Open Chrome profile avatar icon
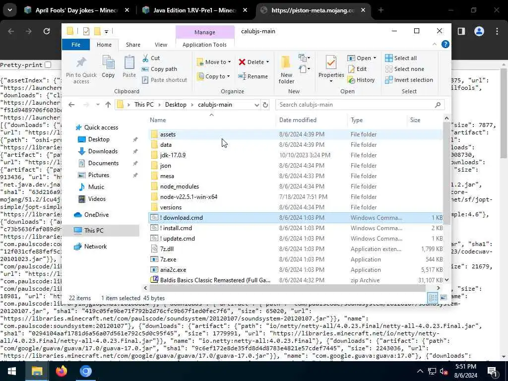 click(479, 31)
